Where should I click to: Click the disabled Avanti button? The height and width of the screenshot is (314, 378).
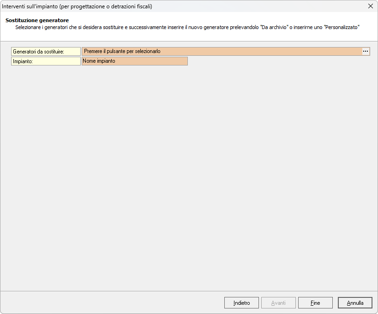click(x=278, y=303)
